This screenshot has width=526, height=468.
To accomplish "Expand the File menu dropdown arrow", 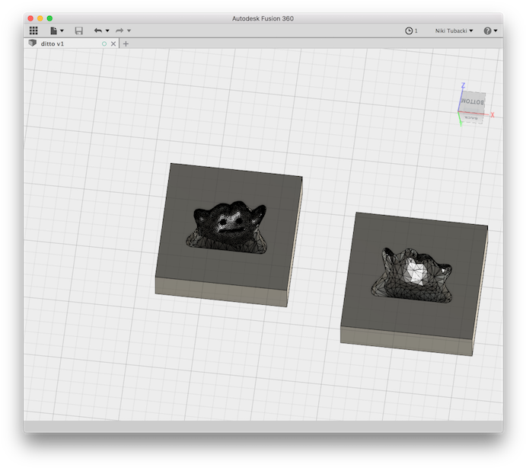I will pyautogui.click(x=62, y=31).
